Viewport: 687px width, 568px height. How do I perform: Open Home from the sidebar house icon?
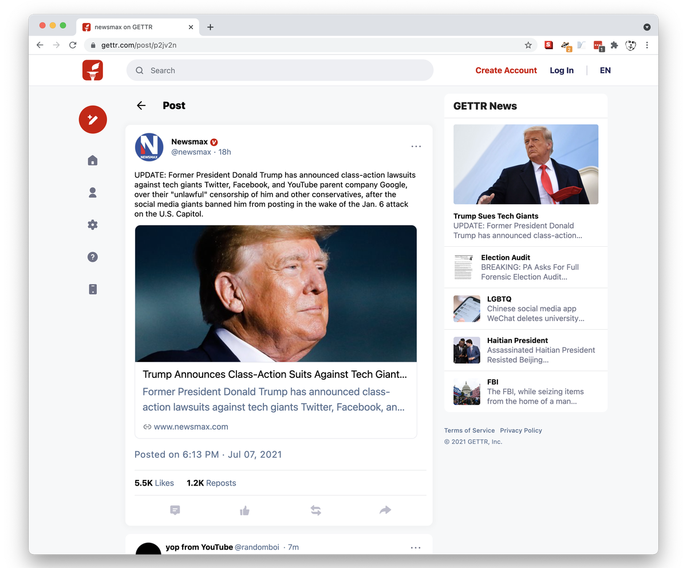(x=93, y=160)
